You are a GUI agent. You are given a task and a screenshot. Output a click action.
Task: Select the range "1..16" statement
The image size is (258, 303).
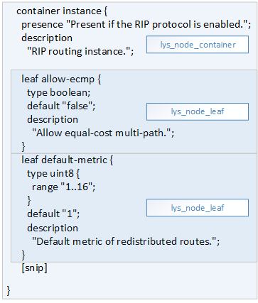tap(64, 187)
